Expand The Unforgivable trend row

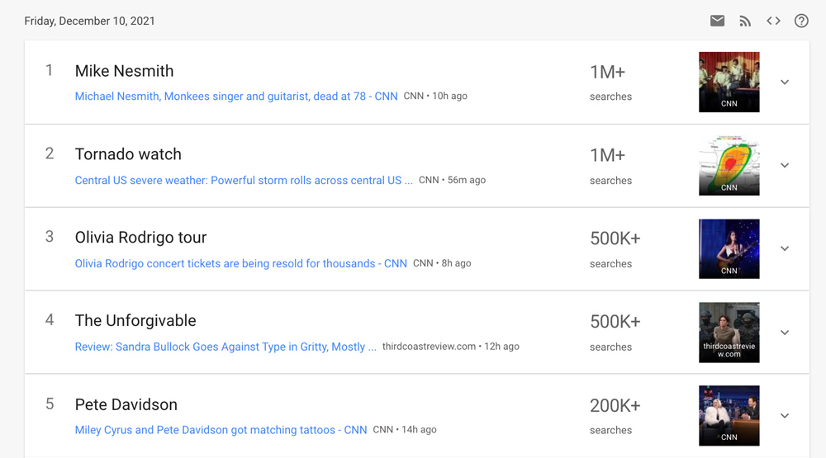click(785, 333)
